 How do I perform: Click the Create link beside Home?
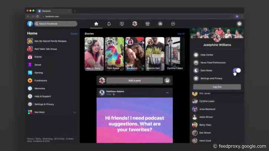tap(74, 34)
